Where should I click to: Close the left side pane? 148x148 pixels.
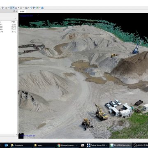click(16, 11)
